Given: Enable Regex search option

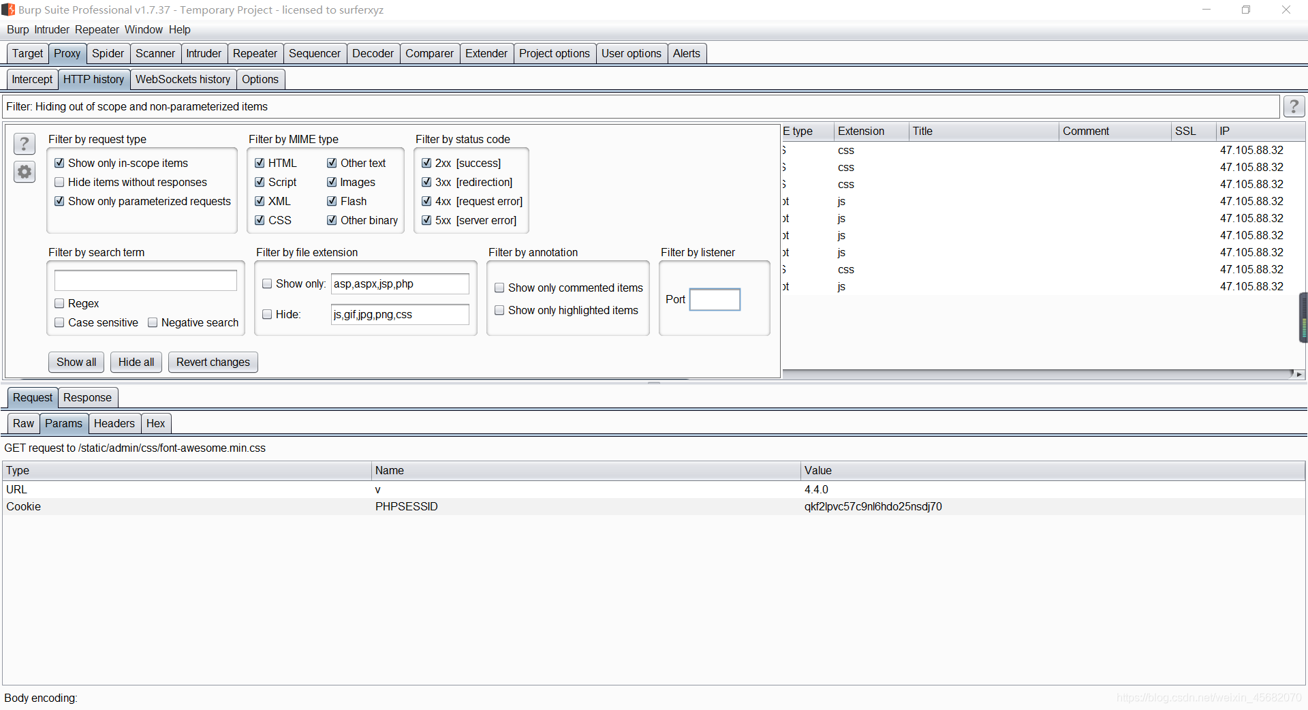Looking at the screenshot, I should click(x=59, y=303).
